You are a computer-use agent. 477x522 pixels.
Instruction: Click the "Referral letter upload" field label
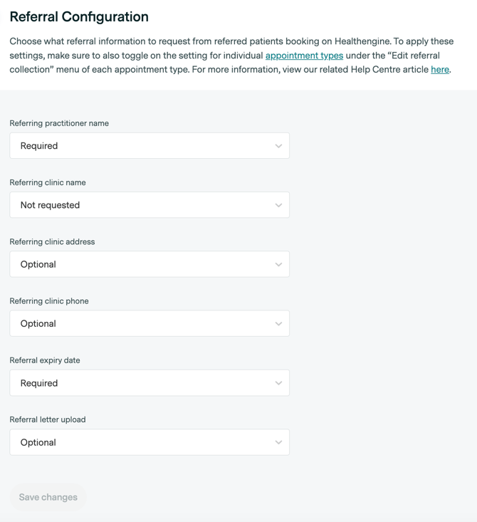click(48, 419)
